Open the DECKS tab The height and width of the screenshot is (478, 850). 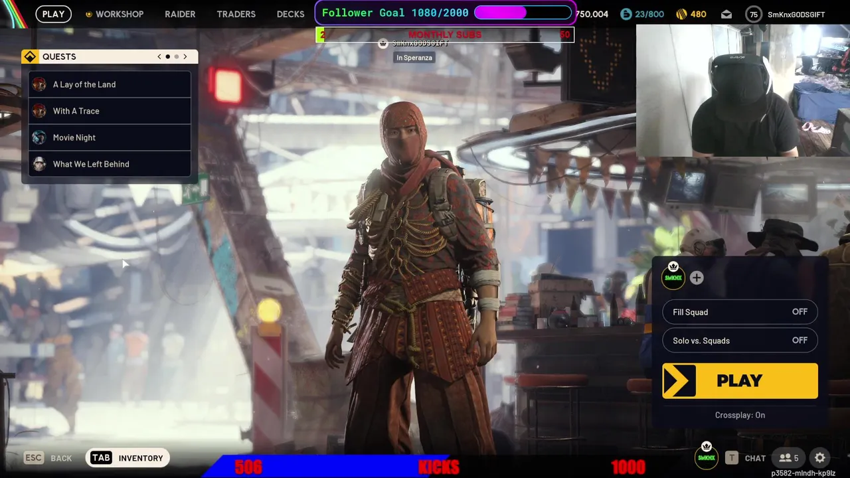tap(290, 14)
